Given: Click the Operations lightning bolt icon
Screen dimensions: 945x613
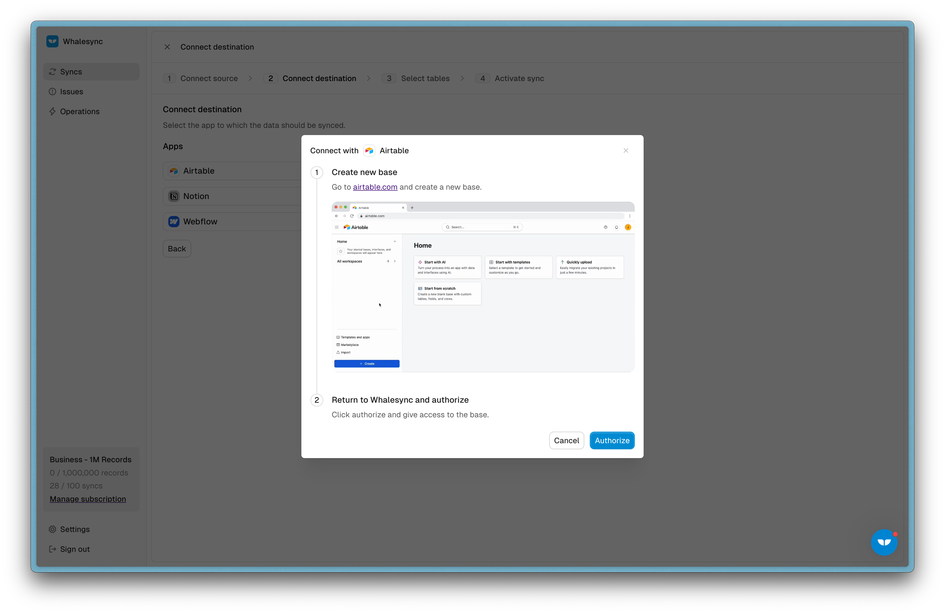Looking at the screenshot, I should pyautogui.click(x=52, y=111).
